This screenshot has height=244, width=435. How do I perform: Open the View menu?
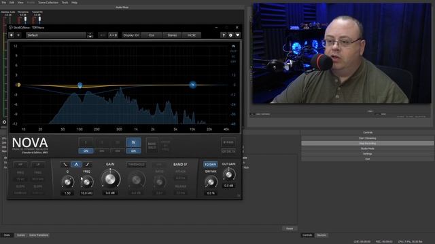point(20,3)
